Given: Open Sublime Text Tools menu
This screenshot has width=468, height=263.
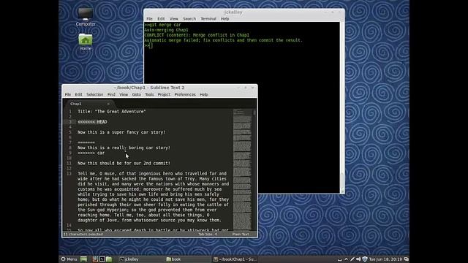Looking at the screenshot, I should [x=149, y=94].
